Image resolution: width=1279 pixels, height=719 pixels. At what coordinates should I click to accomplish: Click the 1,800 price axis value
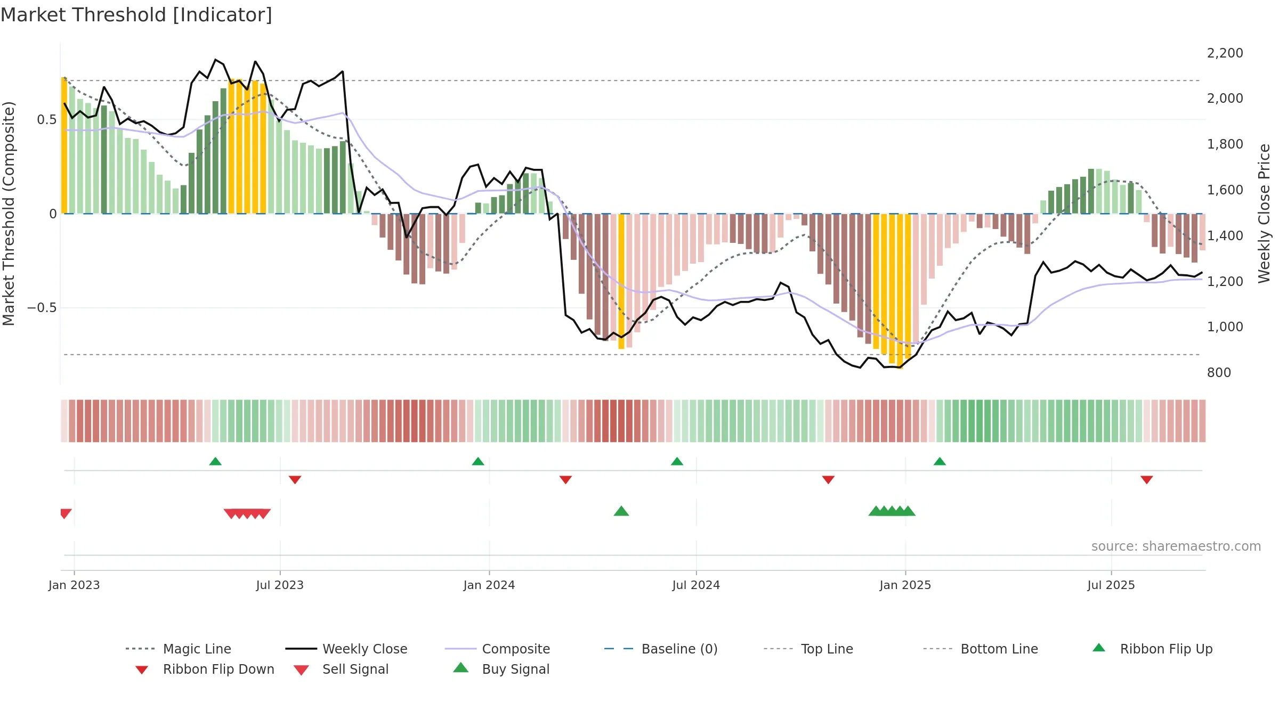[1225, 144]
